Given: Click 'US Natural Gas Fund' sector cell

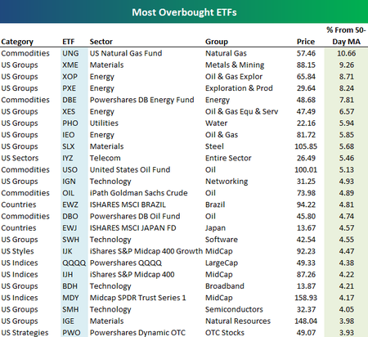Looking at the screenshot, I should tap(126, 53).
